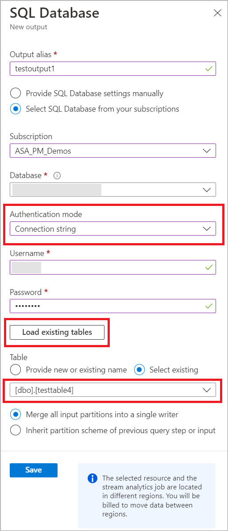Click the Load existing tables button
This screenshot has height=531, width=228.
[x=57, y=332]
